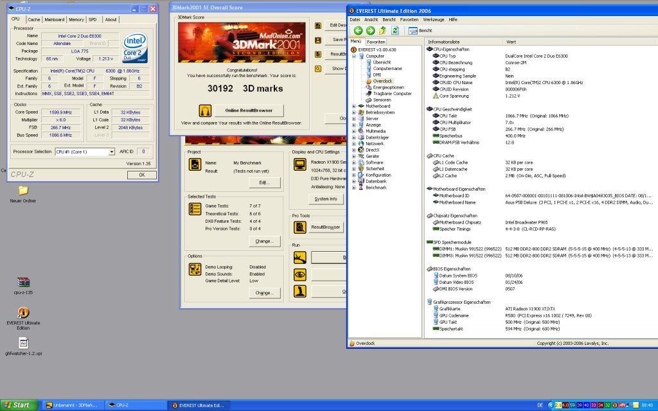Expand the Motherboard tree node
Screen dimensions: 658x411
[x=354, y=106]
